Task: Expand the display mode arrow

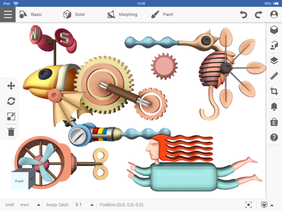Action: [x=272, y=205]
